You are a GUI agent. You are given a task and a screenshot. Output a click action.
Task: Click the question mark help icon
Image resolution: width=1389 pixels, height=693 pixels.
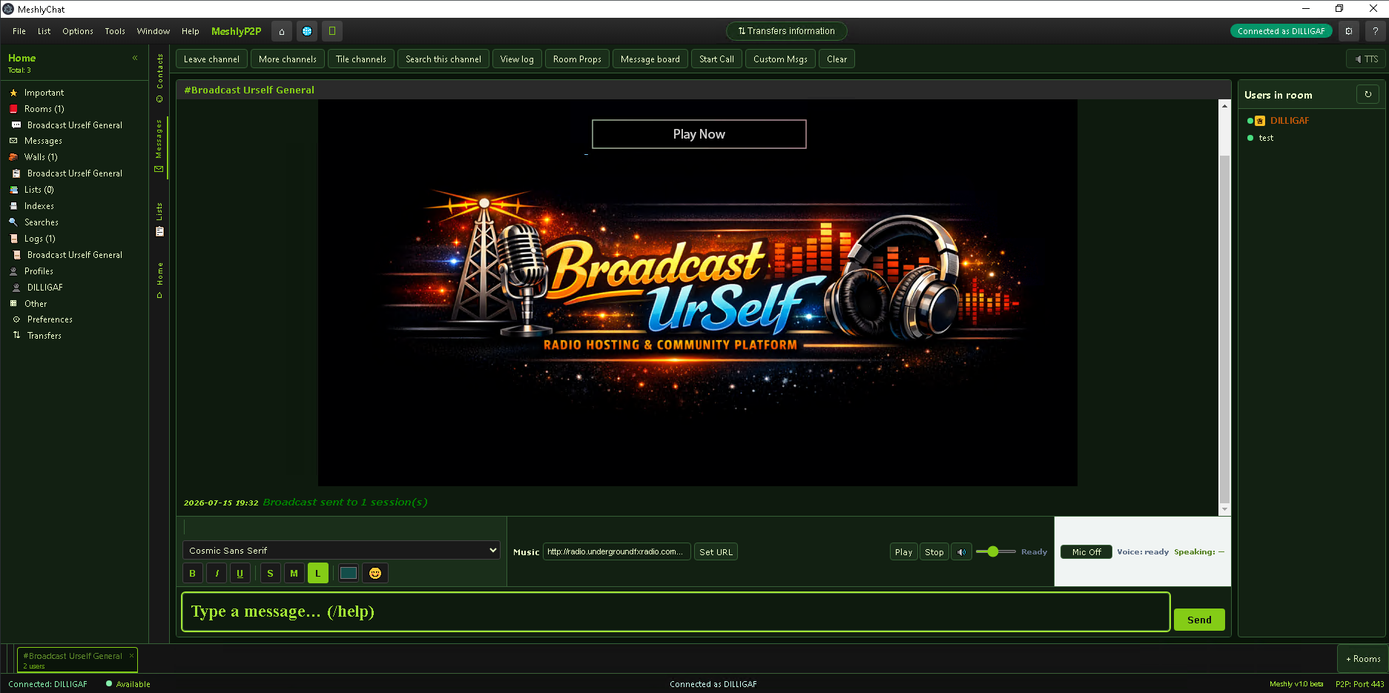[1375, 31]
